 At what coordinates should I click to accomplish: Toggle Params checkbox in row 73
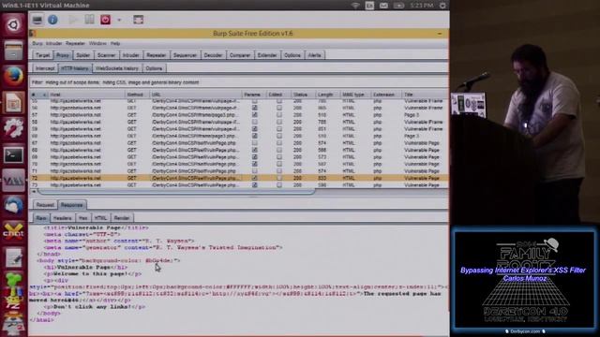(x=254, y=185)
